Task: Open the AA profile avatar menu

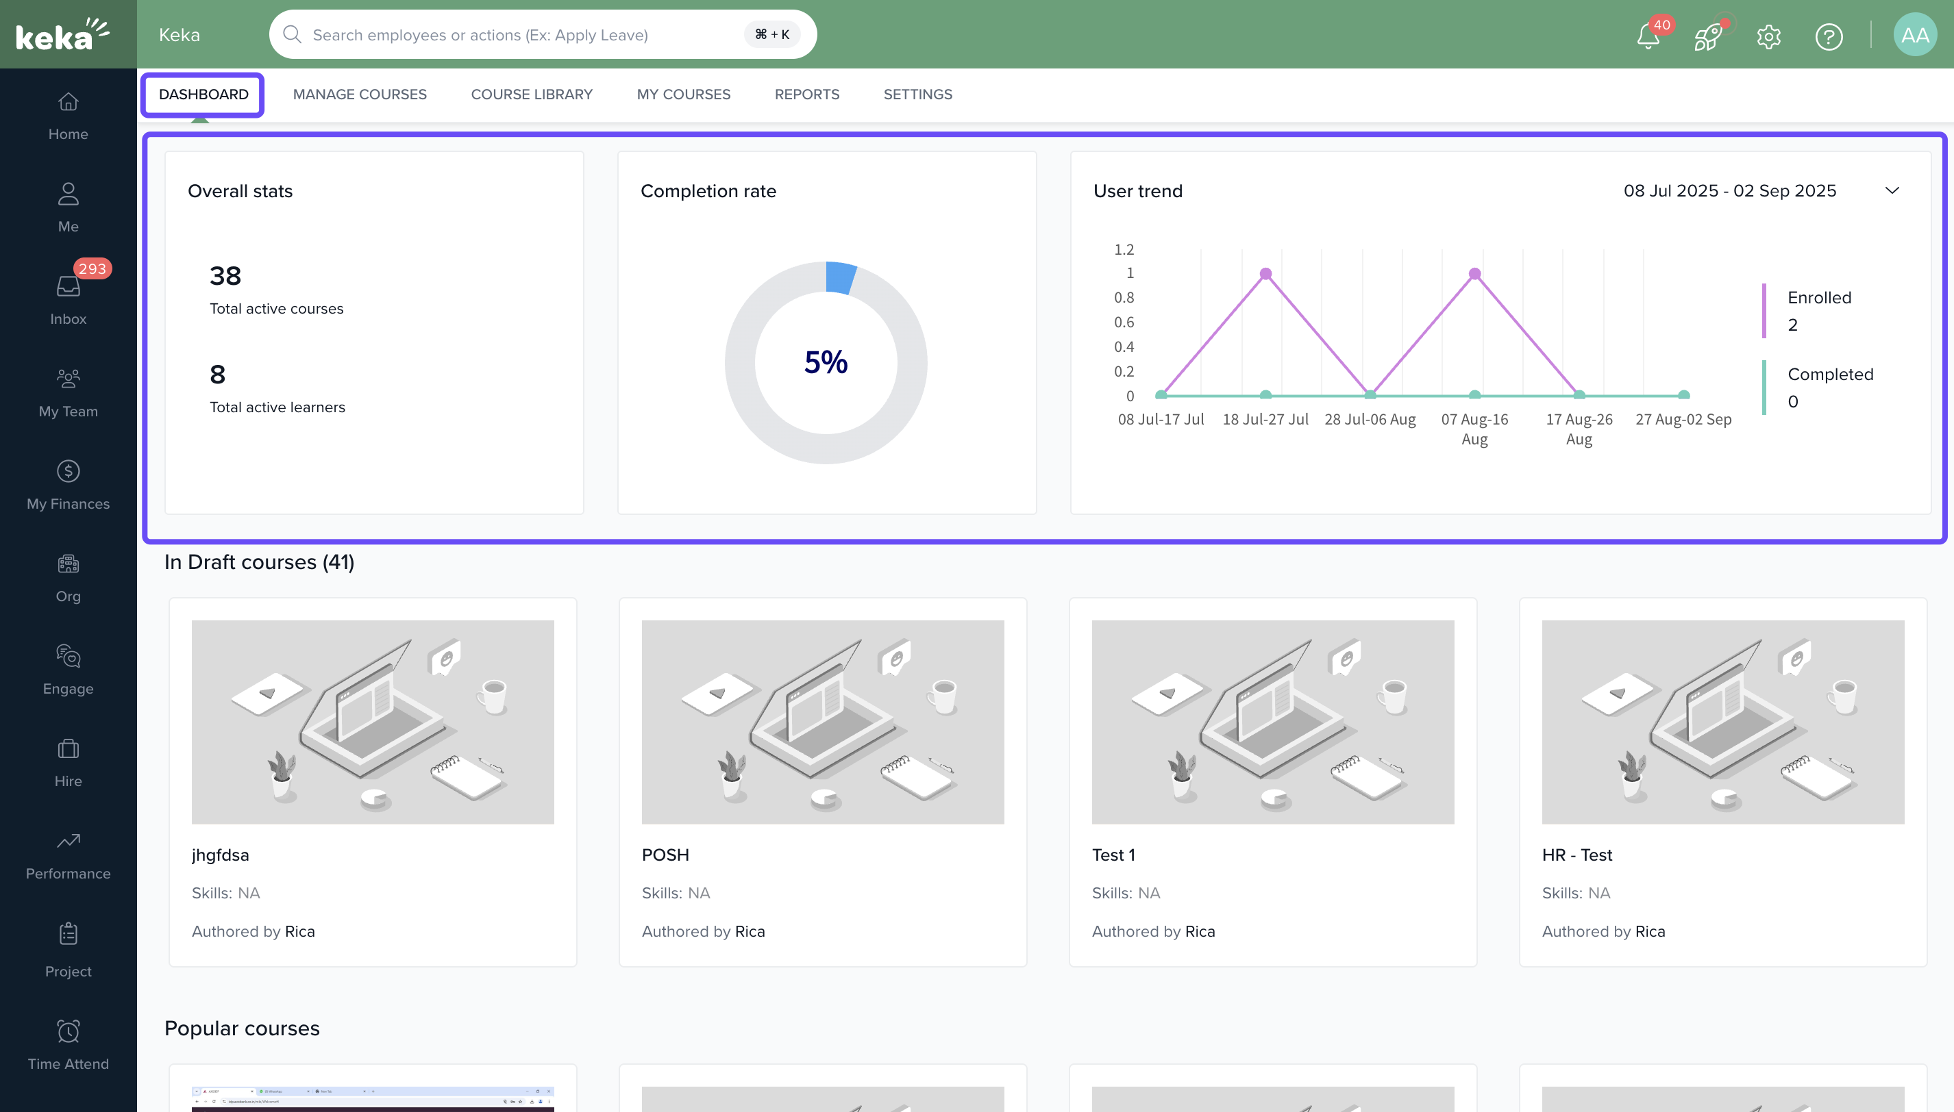Action: 1914,35
